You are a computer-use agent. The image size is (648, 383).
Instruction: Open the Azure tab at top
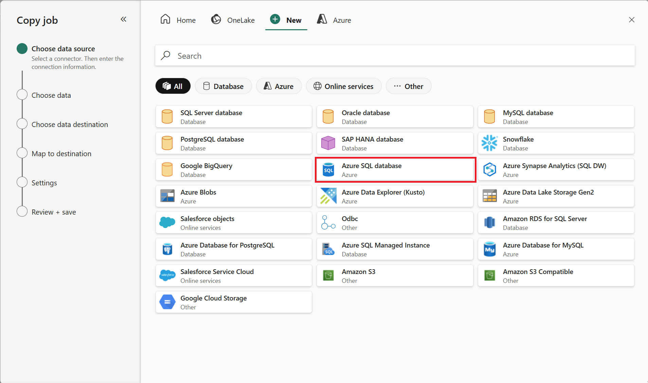pyautogui.click(x=334, y=20)
